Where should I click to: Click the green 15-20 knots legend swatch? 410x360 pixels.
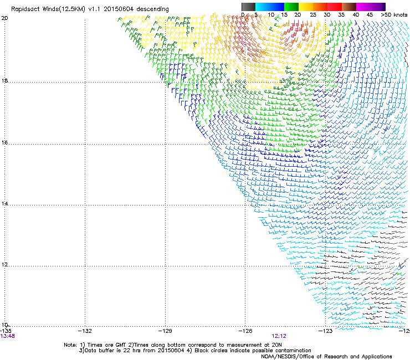[x=291, y=7]
